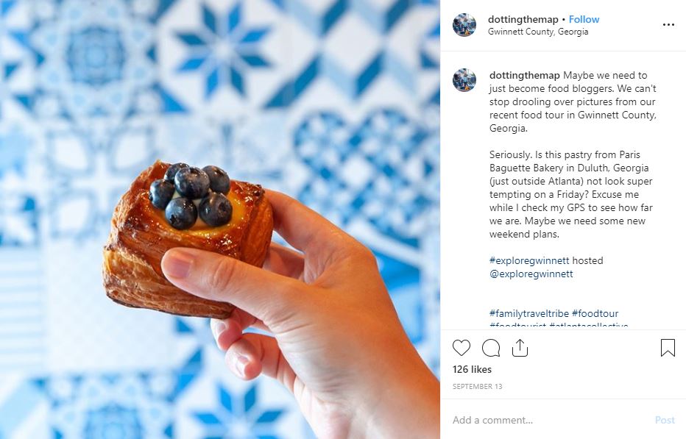The width and height of the screenshot is (686, 439).
Task: Open the #foodtour hashtag
Action: click(595, 313)
